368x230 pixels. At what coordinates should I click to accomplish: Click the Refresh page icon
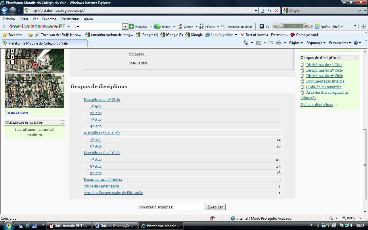(269, 11)
